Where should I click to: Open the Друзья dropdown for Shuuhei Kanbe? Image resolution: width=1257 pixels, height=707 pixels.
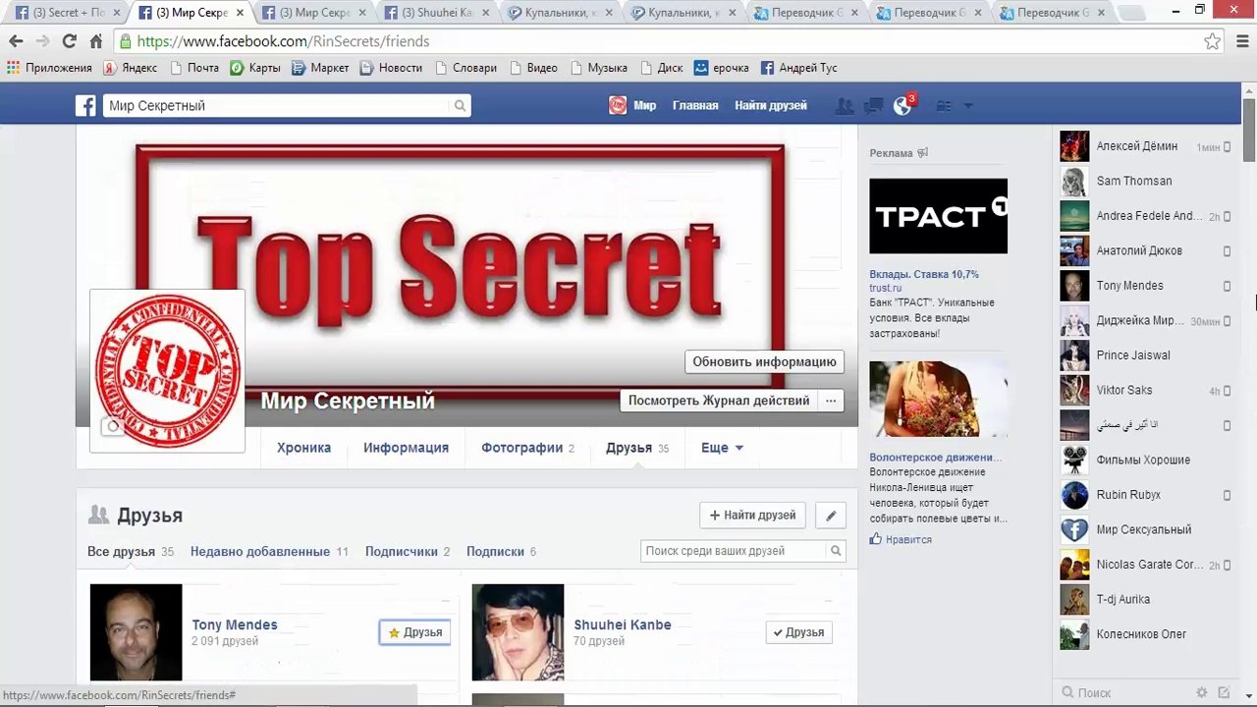click(x=798, y=632)
